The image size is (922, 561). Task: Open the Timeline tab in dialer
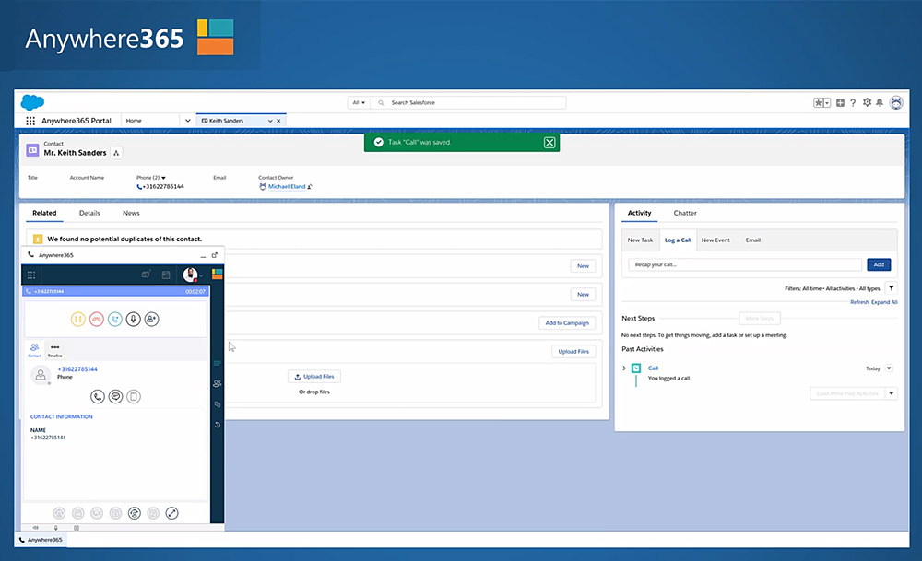pyautogui.click(x=54, y=350)
